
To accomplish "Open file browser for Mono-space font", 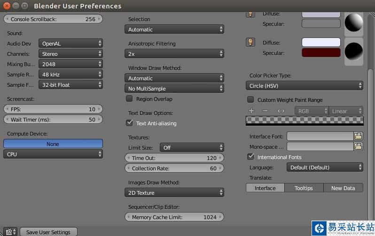I will click(x=358, y=146).
